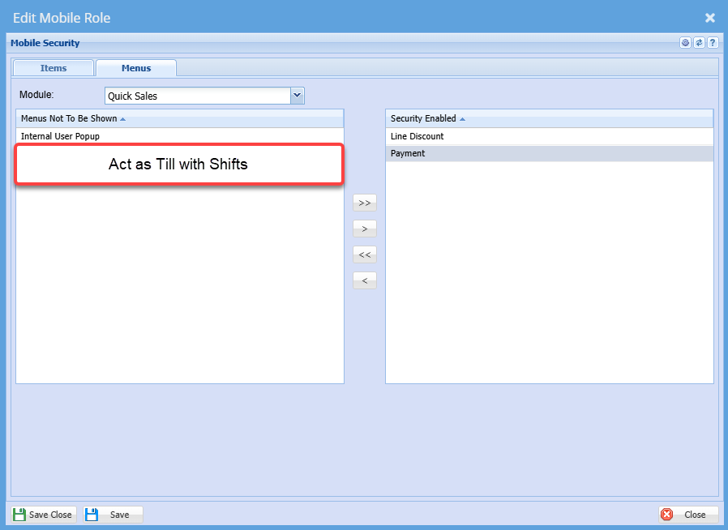728x530 pixels.
Task: Click the Close button with the red icon
Action: point(688,515)
